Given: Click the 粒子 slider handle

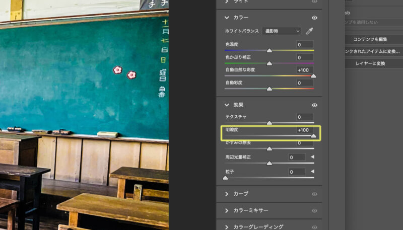Looking at the screenshot, I should [x=225, y=178].
